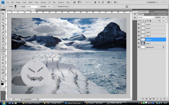Open the layer blending mode dropdown

[x=146, y=17]
